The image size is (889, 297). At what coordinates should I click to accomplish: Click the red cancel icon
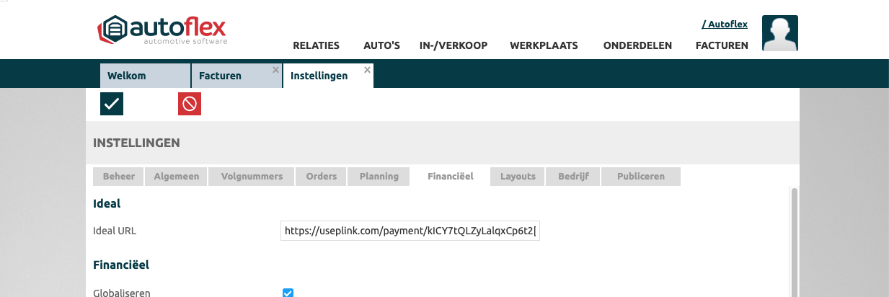click(x=190, y=104)
